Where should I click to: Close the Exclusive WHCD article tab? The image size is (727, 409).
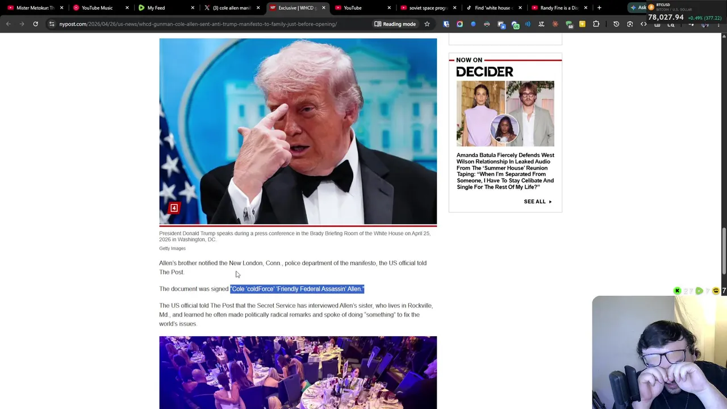point(324,7)
